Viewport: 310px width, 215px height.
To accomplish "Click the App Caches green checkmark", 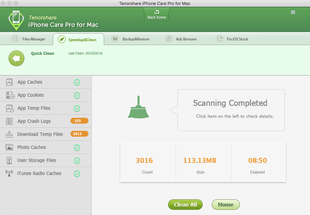I will pyautogui.click(x=77, y=83).
